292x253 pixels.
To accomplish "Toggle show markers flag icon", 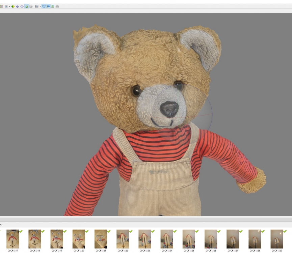I will pyautogui.click(x=48, y=6).
